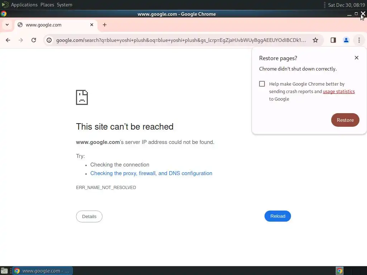Viewport: 367px width, 275px height.
Task: Click the show desktop icon in taskbar
Action: 4,271
